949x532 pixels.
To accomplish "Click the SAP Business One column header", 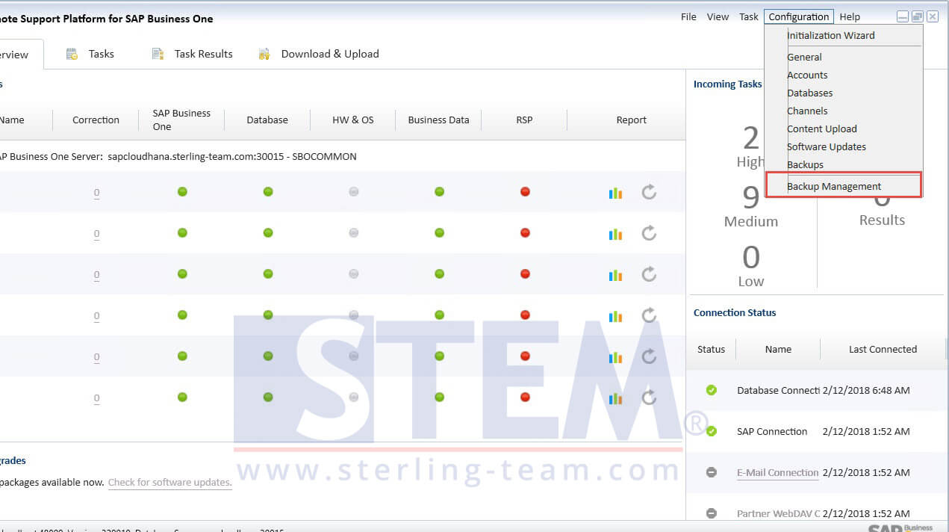I will 181,120.
